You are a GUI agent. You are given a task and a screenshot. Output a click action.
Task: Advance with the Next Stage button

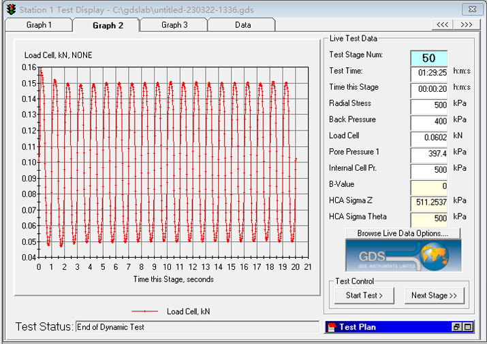pos(434,295)
